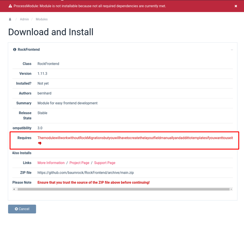The width and height of the screenshot is (244, 225).
Task: Navigate to Modules in the breadcrumb
Action: pos(42,19)
